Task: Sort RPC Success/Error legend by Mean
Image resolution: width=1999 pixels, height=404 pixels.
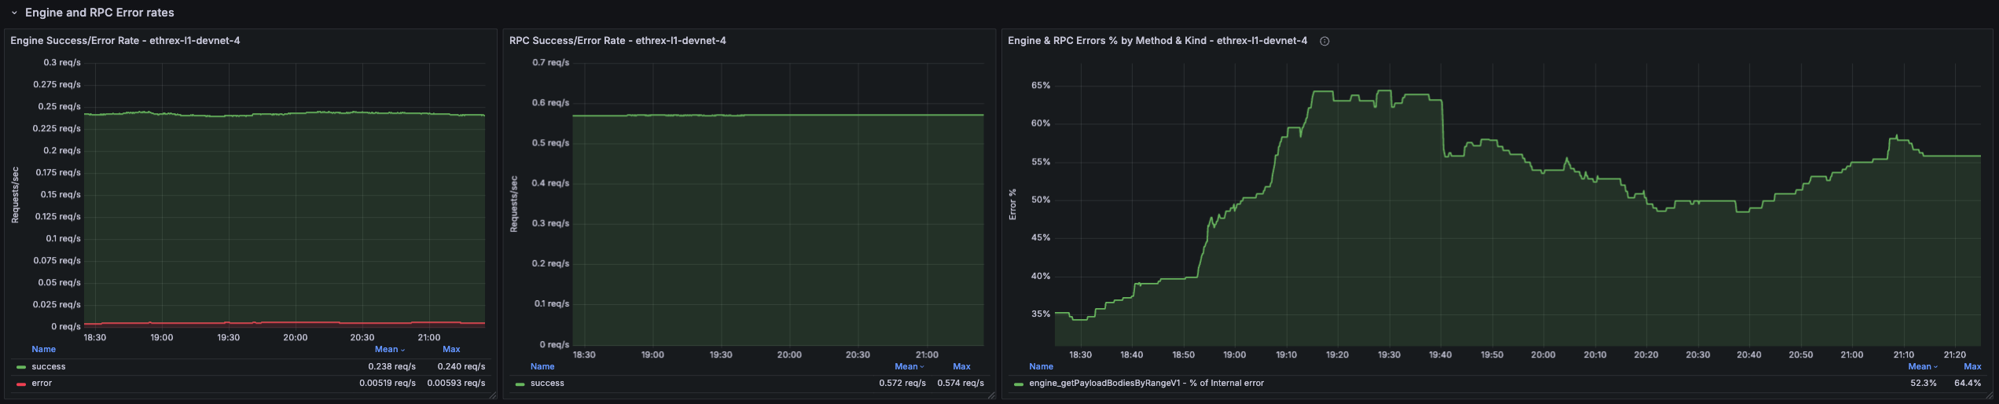Action: pyautogui.click(x=909, y=366)
